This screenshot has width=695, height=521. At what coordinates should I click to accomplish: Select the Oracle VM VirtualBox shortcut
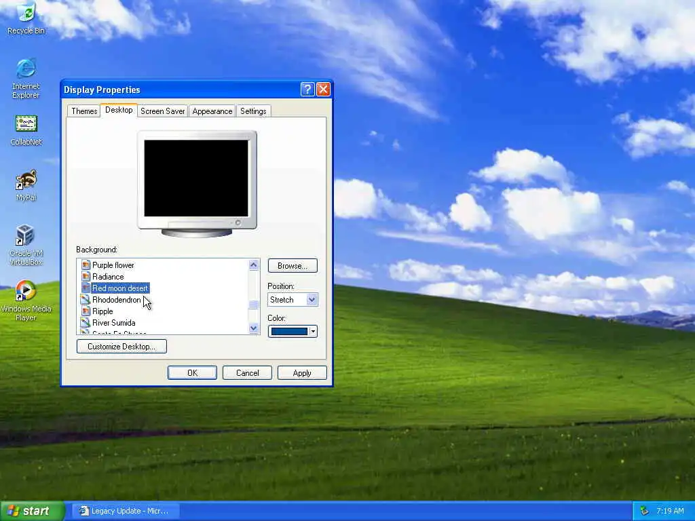pyautogui.click(x=26, y=245)
